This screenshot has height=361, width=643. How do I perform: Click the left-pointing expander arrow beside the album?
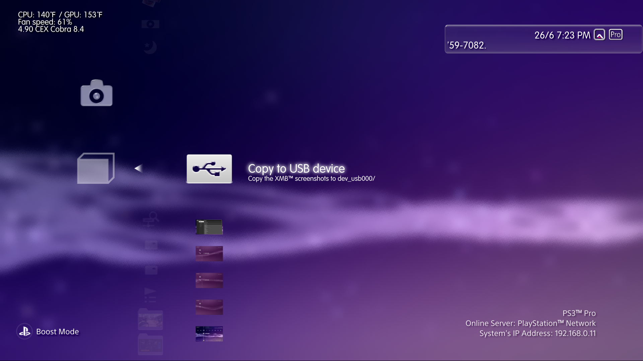138,168
